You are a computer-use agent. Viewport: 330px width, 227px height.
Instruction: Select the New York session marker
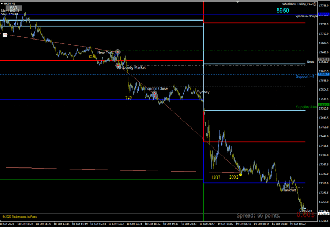pyautogui.click(x=118, y=52)
